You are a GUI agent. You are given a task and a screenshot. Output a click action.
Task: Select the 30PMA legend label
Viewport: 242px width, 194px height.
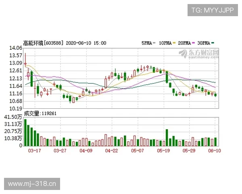point(203,42)
